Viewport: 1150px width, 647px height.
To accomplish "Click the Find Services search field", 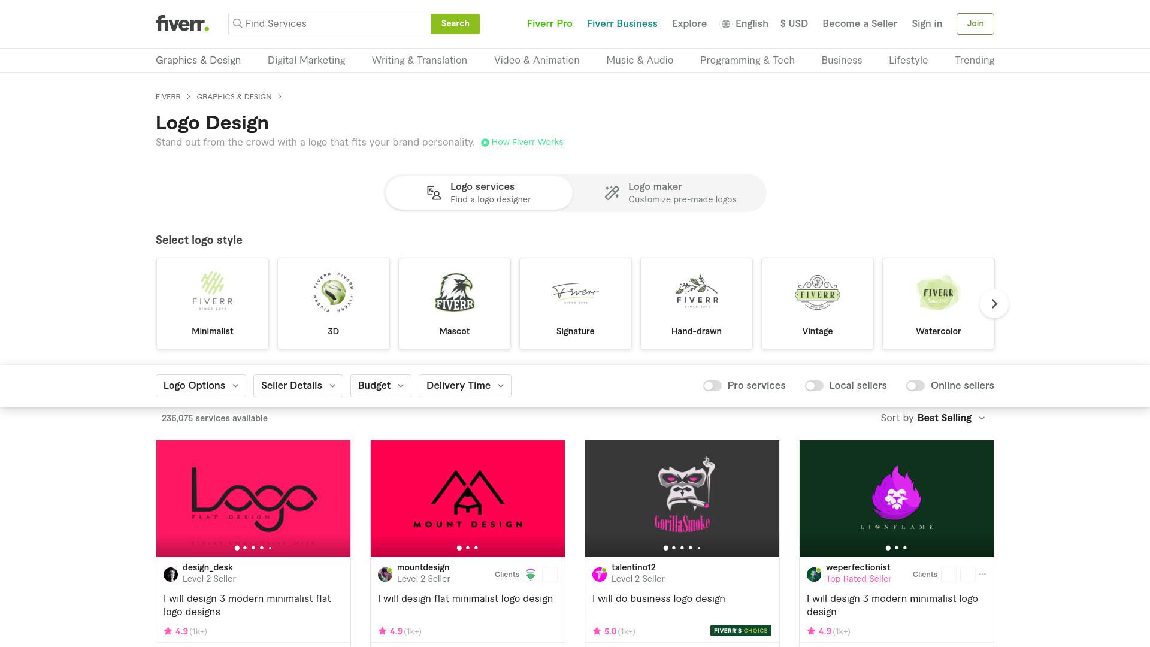I will (x=330, y=24).
